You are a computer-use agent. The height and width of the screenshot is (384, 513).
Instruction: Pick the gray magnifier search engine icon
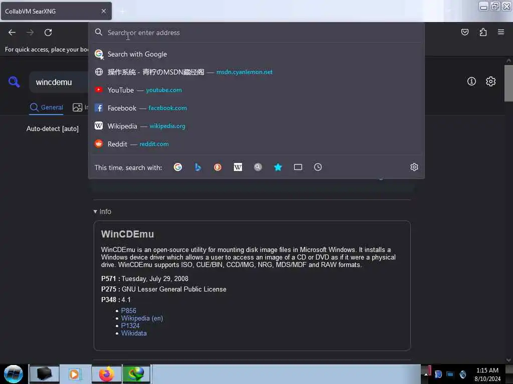point(258,167)
